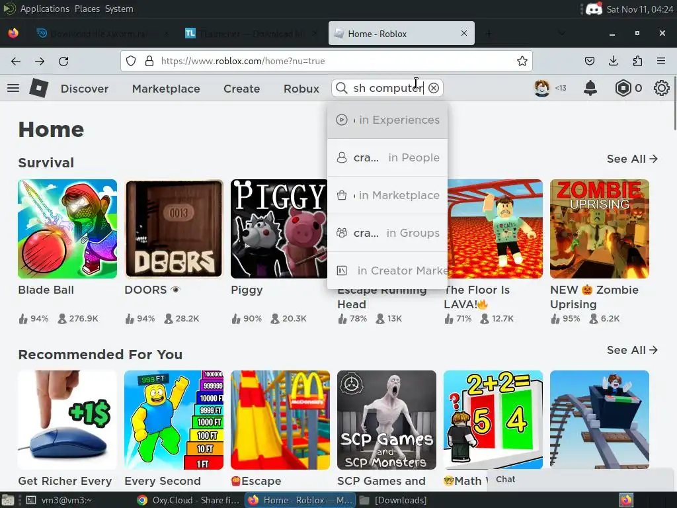Open the System menu
Image resolution: width=677 pixels, height=508 pixels.
(x=119, y=9)
